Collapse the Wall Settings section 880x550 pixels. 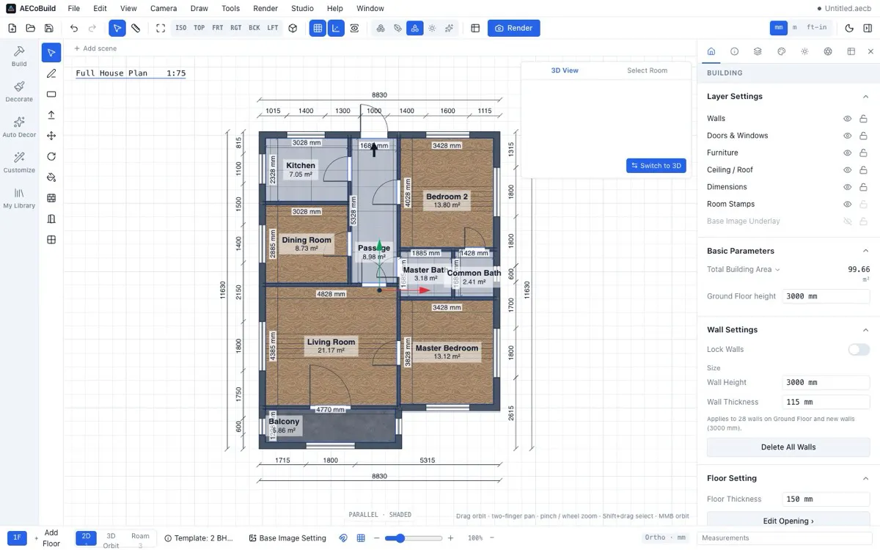865,330
